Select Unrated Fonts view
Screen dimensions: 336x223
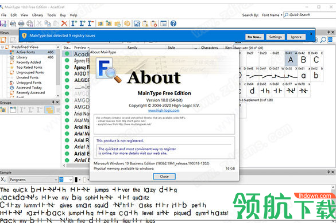click(x=27, y=77)
